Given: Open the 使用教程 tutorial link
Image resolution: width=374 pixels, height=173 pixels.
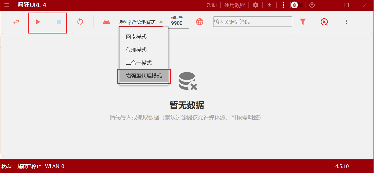Looking at the screenshot, I should click(x=235, y=5).
